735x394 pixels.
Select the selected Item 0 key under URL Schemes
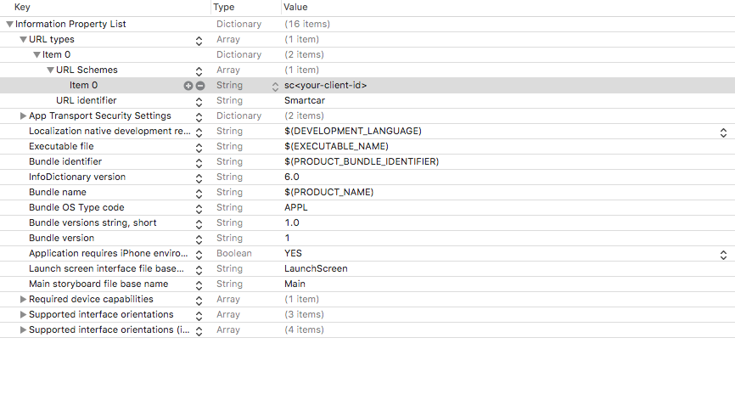83,86
